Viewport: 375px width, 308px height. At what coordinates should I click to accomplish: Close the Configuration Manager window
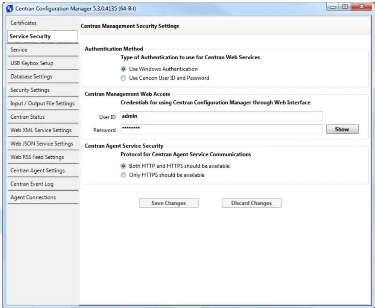tap(361, 7)
